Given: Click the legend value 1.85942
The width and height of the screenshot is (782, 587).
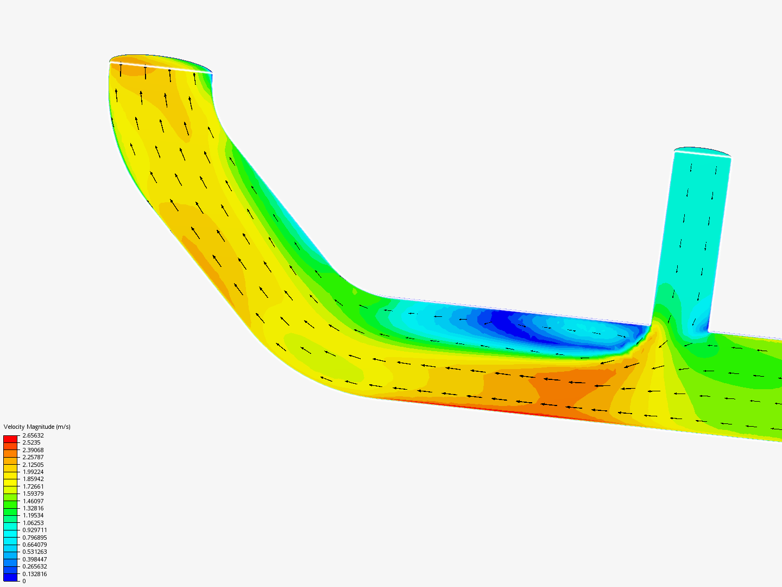Looking at the screenshot, I should [x=33, y=479].
